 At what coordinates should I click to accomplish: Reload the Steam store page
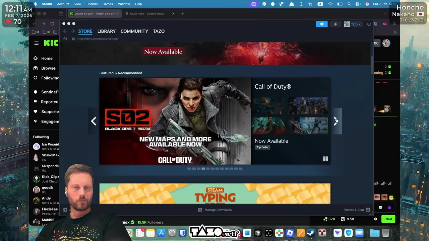click(65, 38)
